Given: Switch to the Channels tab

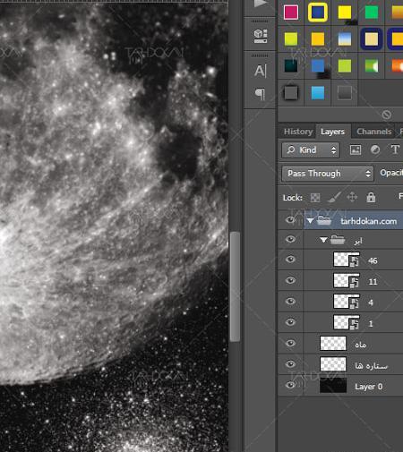Looking at the screenshot, I should [x=373, y=132].
